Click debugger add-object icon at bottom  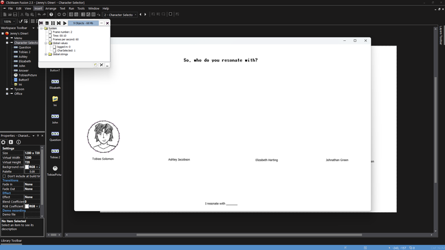click(96, 65)
